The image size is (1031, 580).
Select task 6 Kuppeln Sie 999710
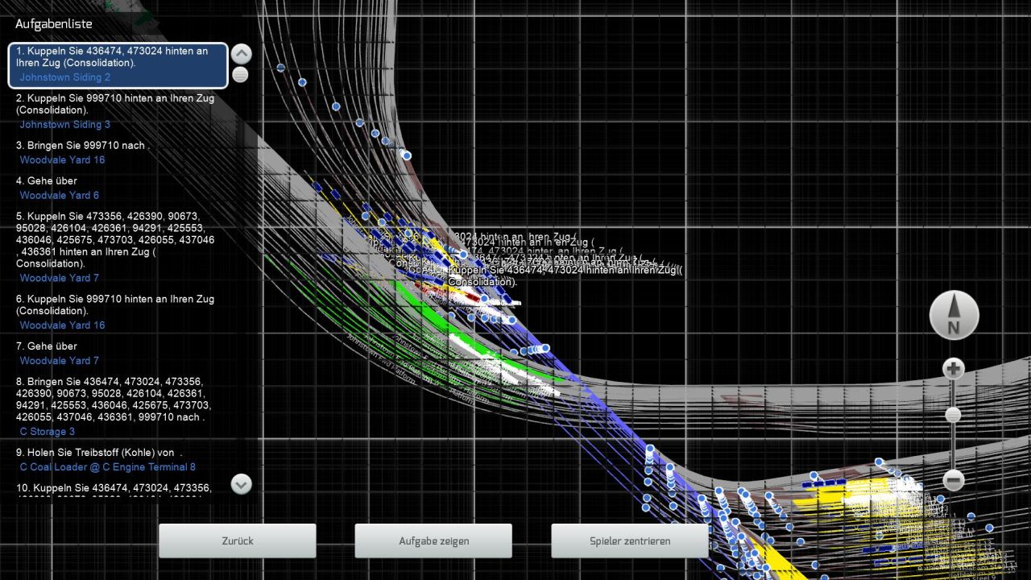115,304
